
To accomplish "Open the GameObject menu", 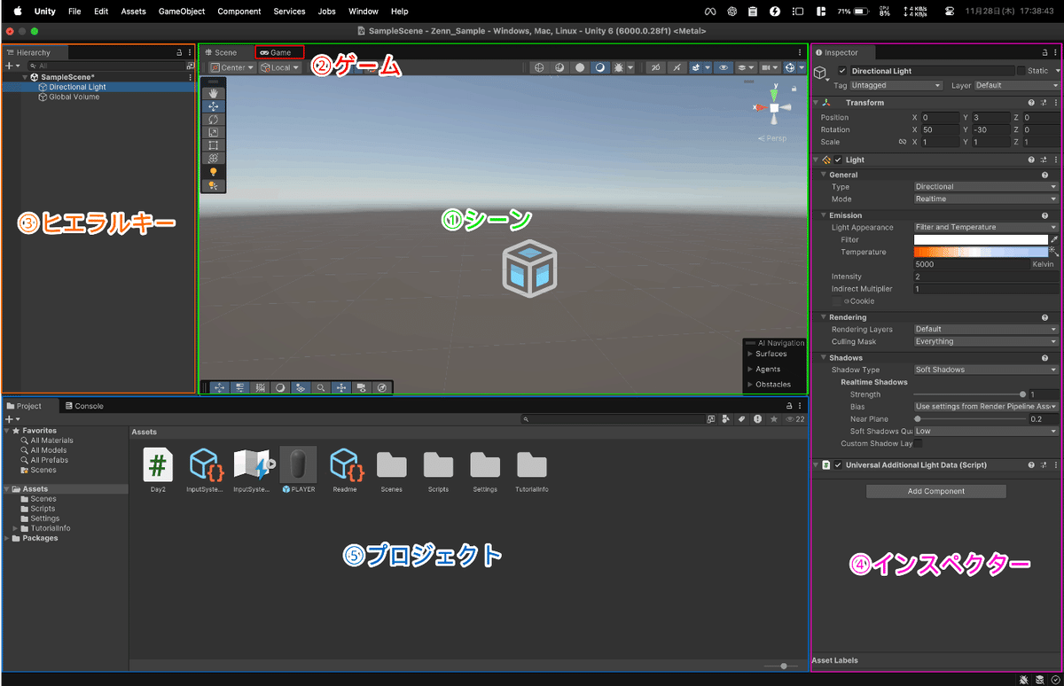I will point(181,12).
